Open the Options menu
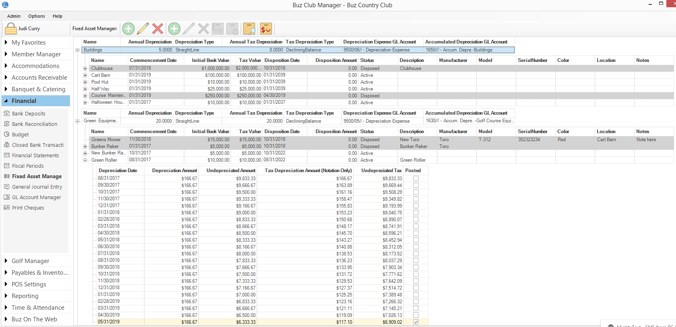 (x=36, y=16)
